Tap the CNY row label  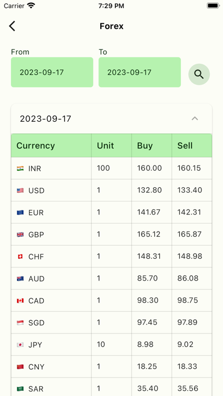click(x=36, y=367)
